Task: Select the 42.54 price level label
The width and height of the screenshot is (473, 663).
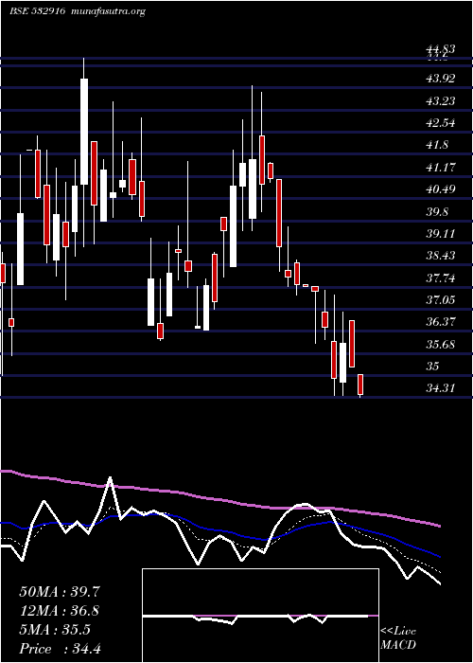Action: click(441, 122)
